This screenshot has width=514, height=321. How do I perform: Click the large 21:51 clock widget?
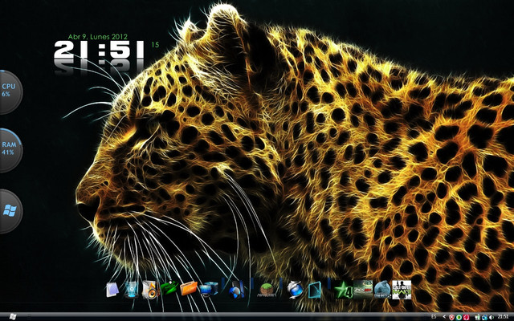(99, 51)
